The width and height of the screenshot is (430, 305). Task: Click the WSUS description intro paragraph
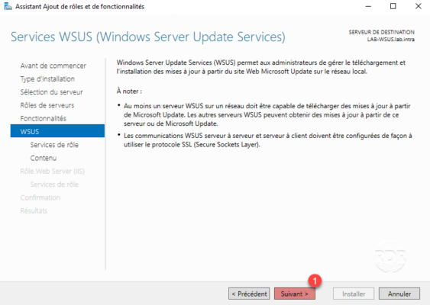(260, 67)
